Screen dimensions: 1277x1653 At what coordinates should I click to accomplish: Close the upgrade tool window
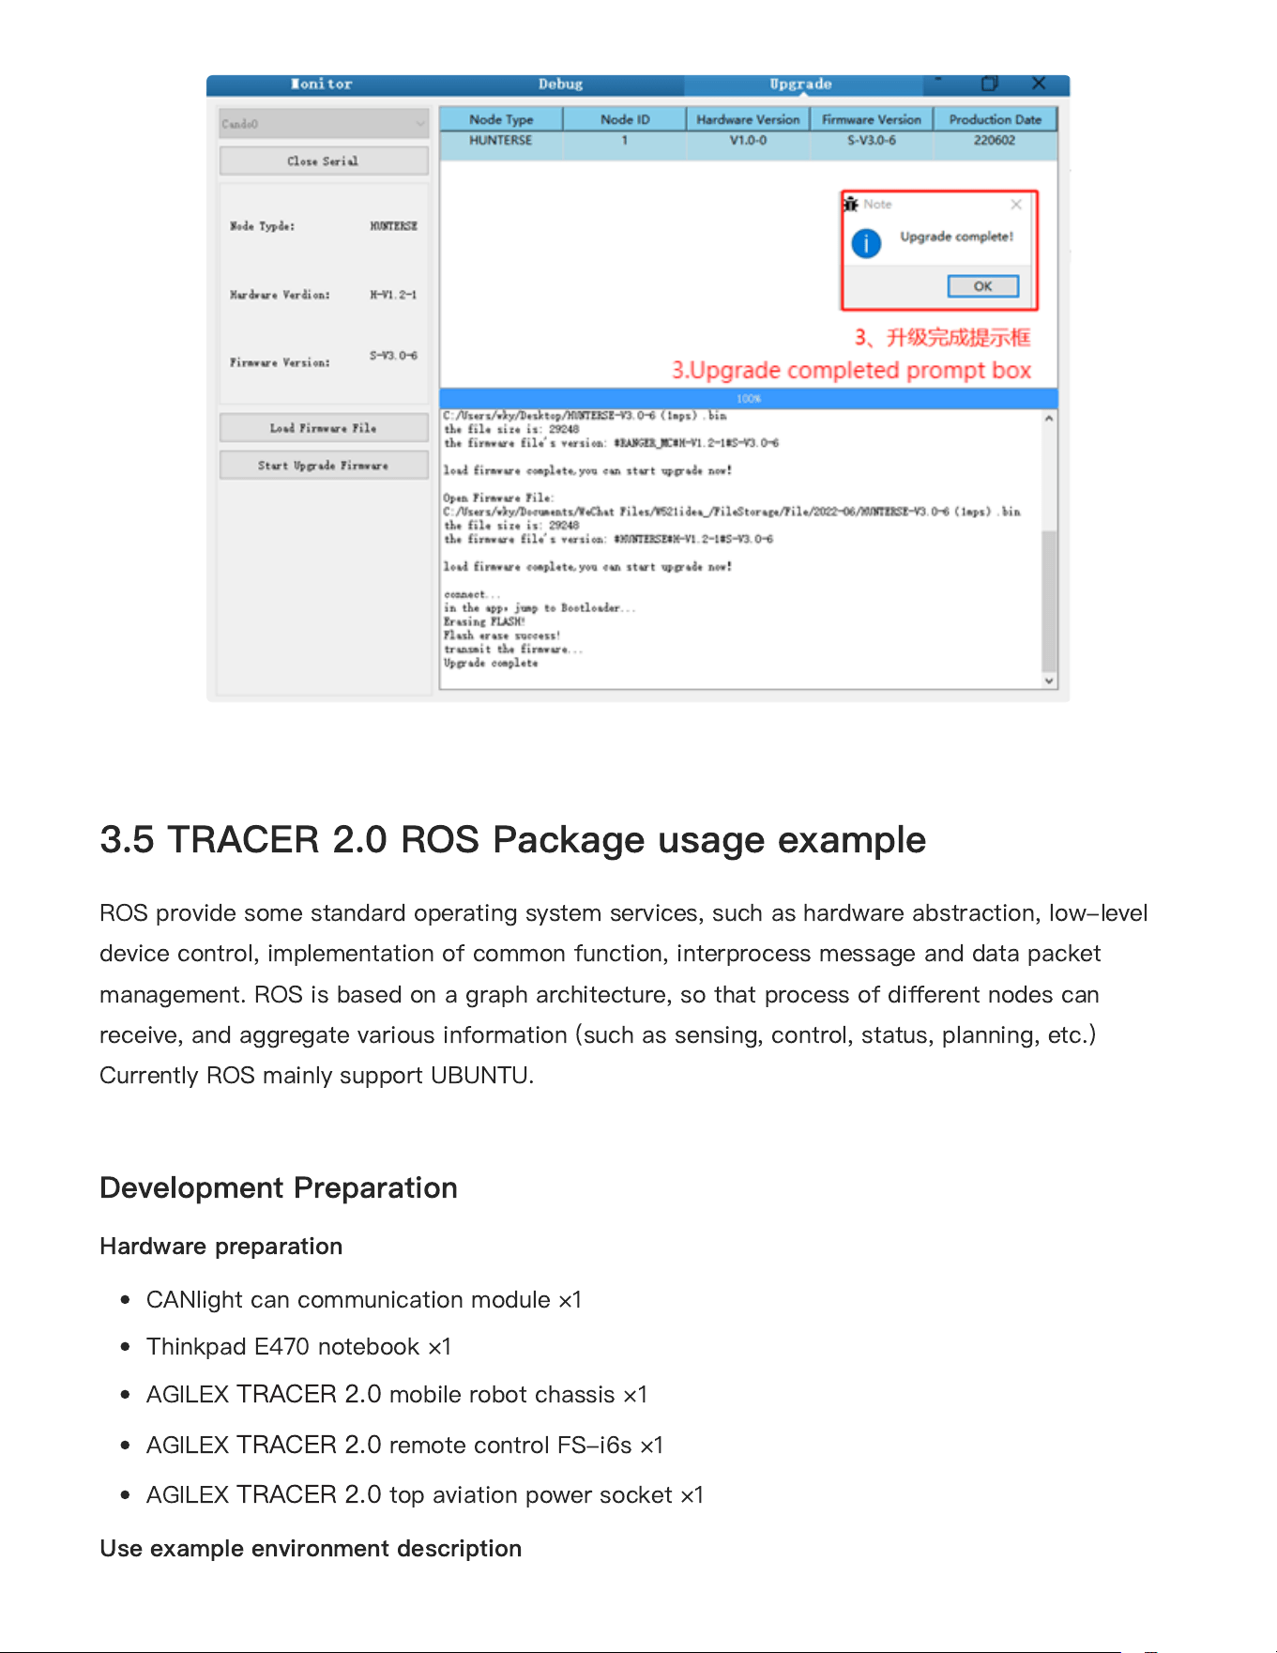click(1039, 84)
